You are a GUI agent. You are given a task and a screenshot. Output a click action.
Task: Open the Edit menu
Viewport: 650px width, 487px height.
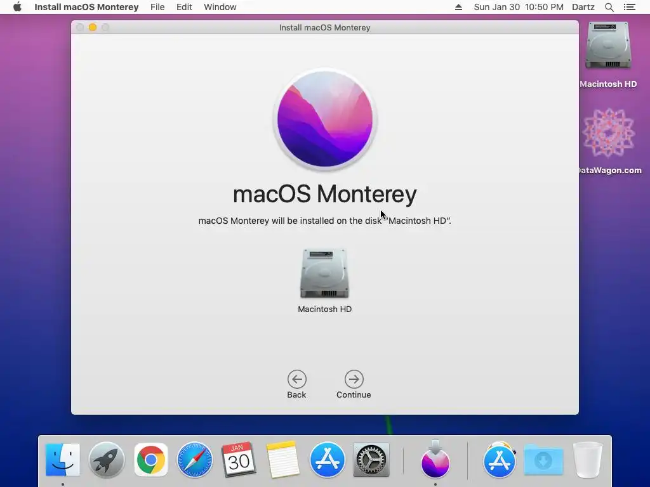[x=184, y=7]
